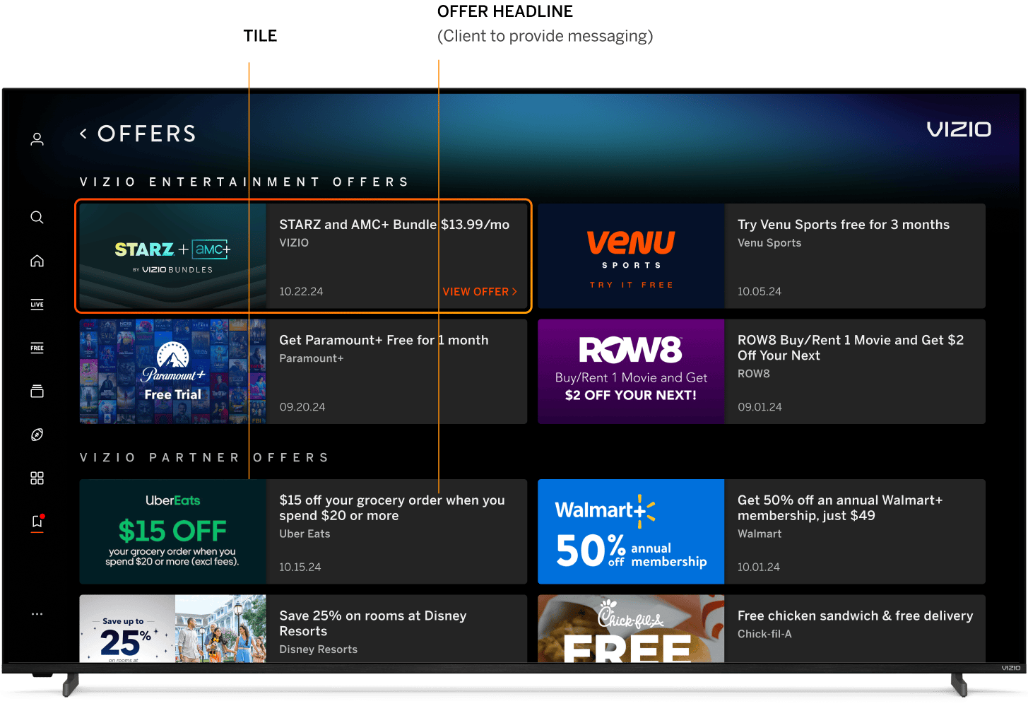This screenshot has width=1028, height=718.
Task: Open Live TV from the sidebar
Action: click(x=37, y=304)
